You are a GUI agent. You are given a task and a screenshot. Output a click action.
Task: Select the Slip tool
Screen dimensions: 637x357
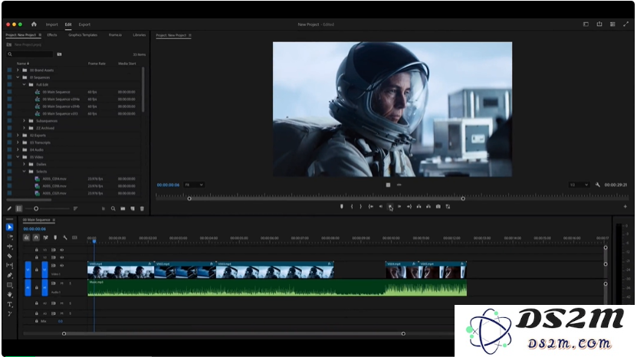point(10,265)
